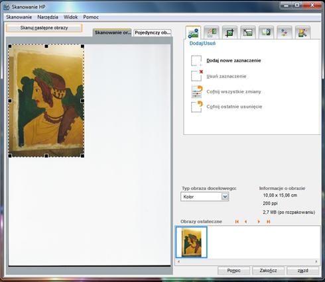This screenshot has height=282, width=325.
Task: Switch to the Skanowanie or... tab
Action: tap(112, 32)
